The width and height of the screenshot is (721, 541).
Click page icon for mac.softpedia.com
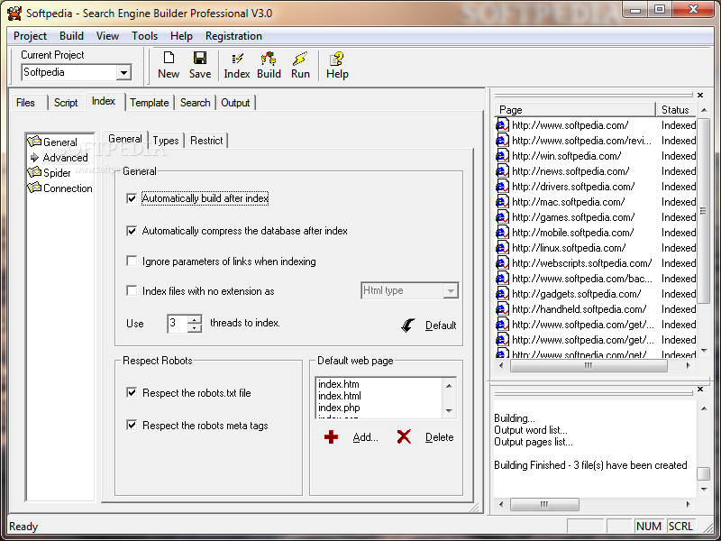pos(502,201)
